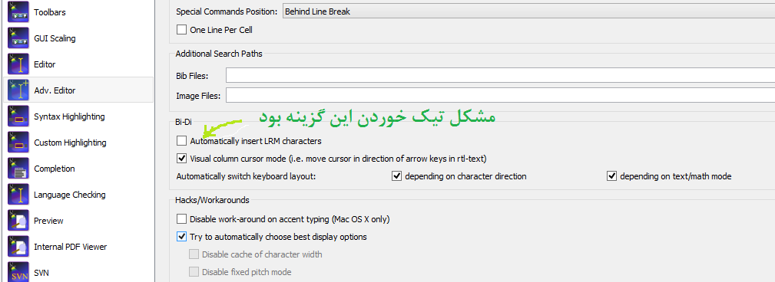Toggle depending on text/math mode checkbox
Image resolution: width=775 pixels, height=282 pixels.
(x=612, y=176)
